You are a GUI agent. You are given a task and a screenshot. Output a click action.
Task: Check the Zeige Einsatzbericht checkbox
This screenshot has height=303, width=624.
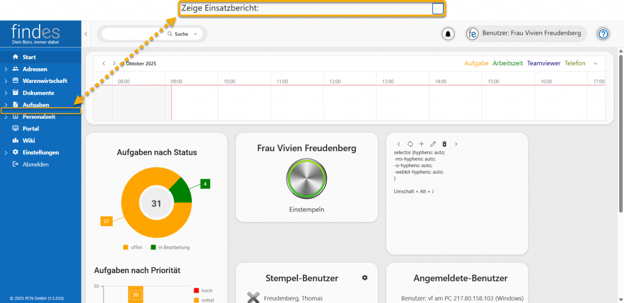tap(438, 8)
